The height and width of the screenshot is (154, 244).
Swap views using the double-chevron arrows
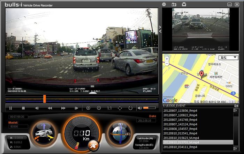coord(160,29)
